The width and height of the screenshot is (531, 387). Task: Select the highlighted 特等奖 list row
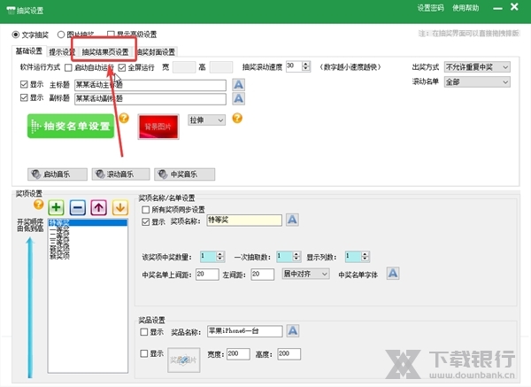pyautogui.click(x=88, y=222)
